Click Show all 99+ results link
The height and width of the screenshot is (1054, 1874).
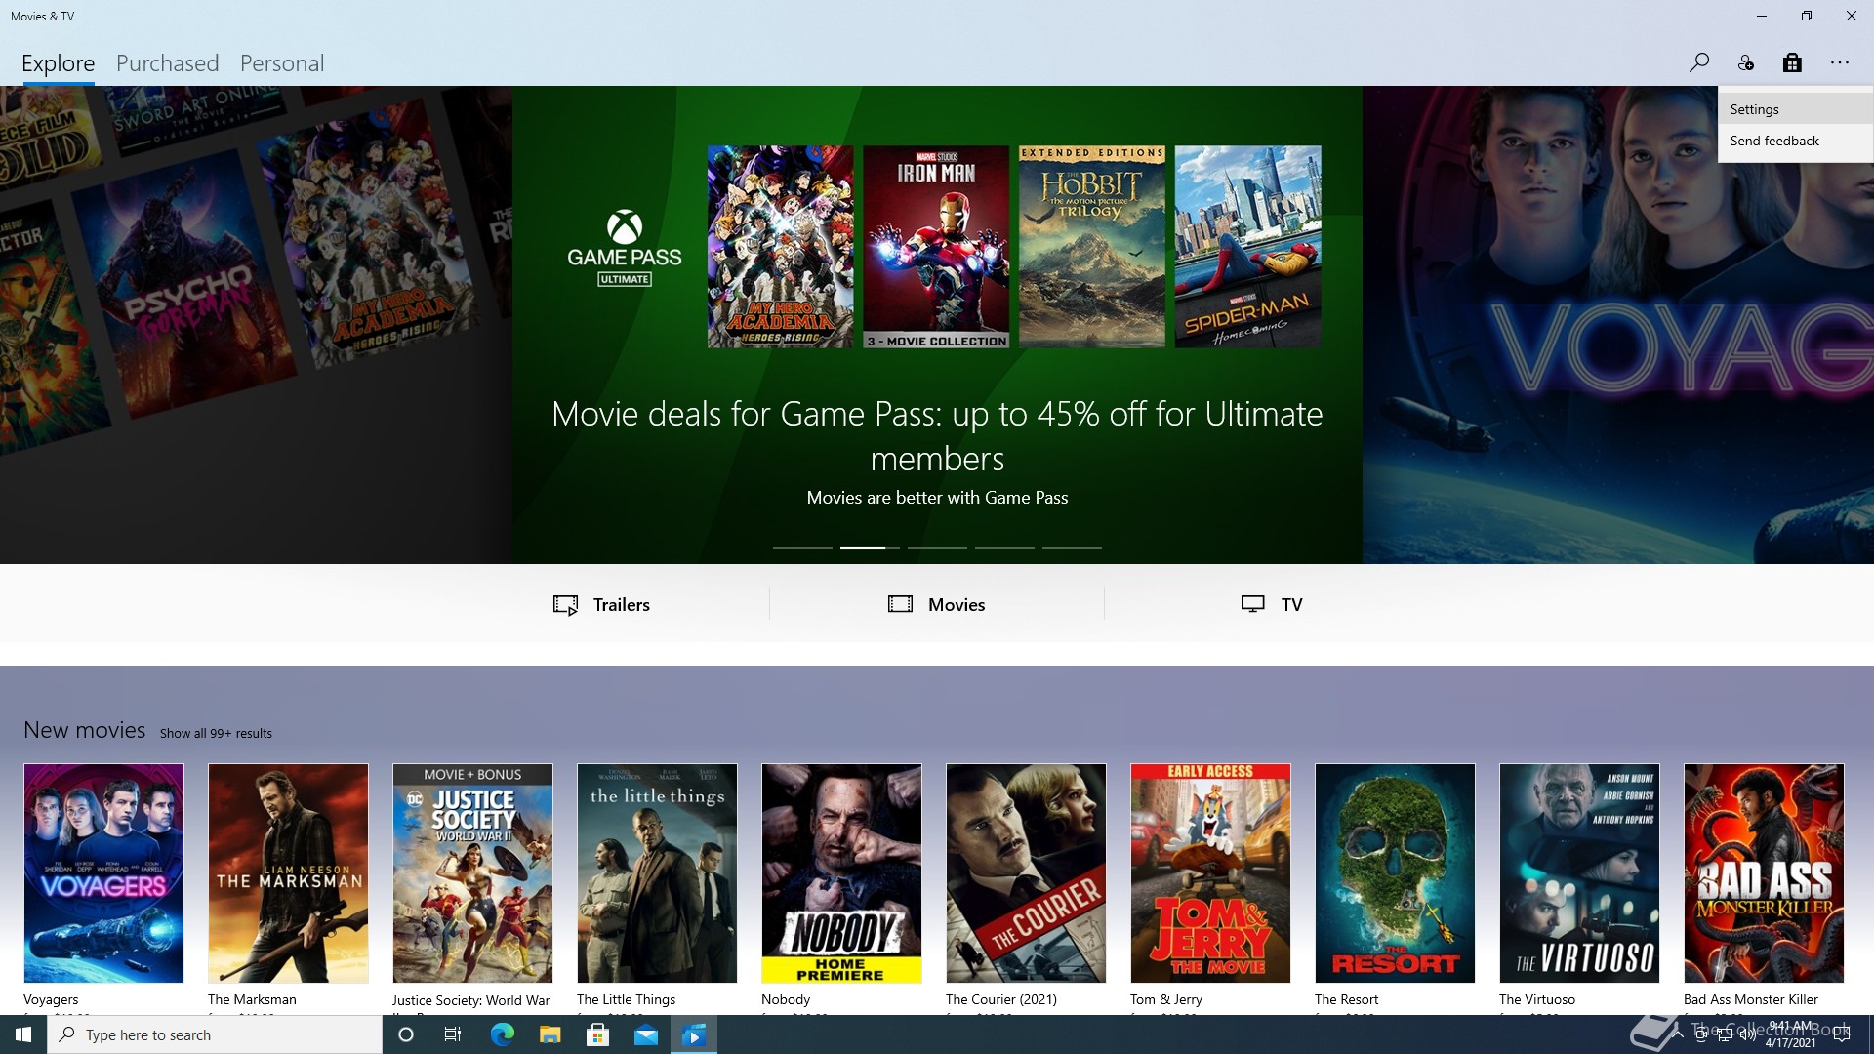216,733
